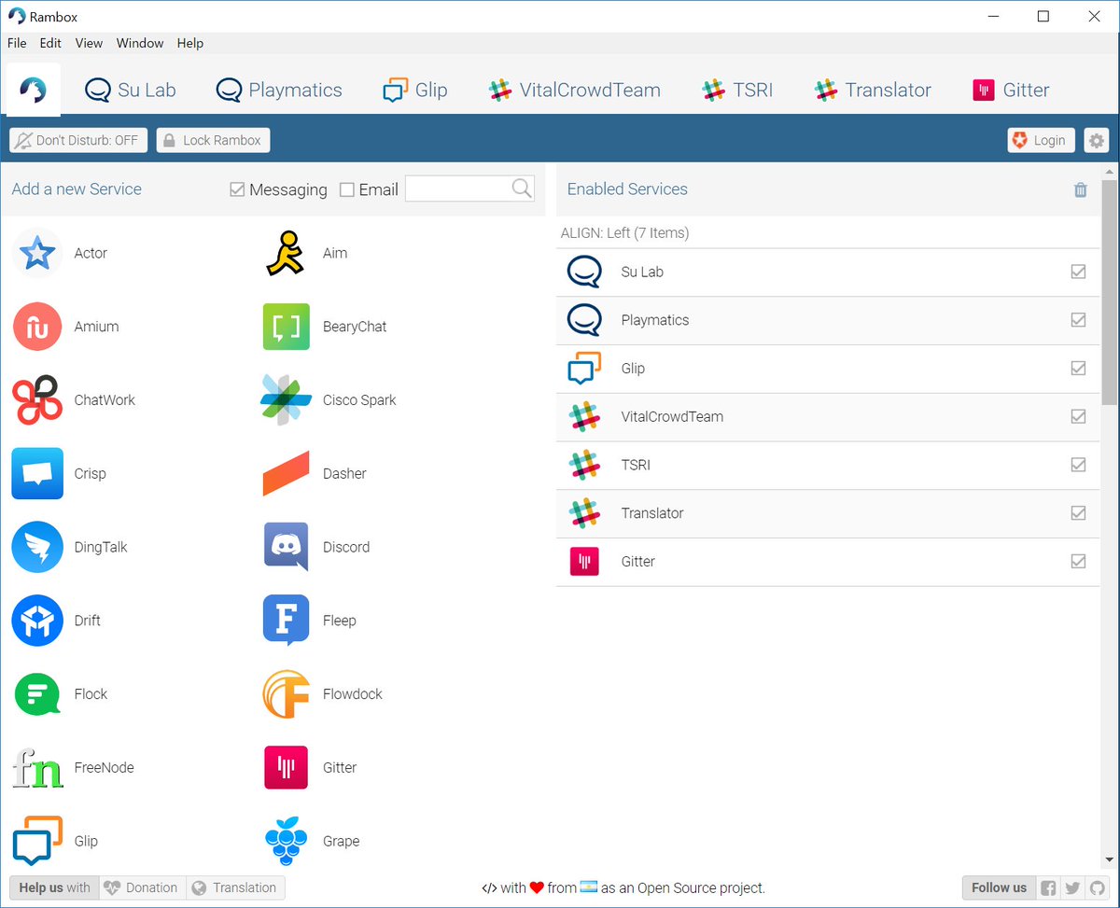1120x908 pixels.
Task: Click the Translation button
Action: 235,888
